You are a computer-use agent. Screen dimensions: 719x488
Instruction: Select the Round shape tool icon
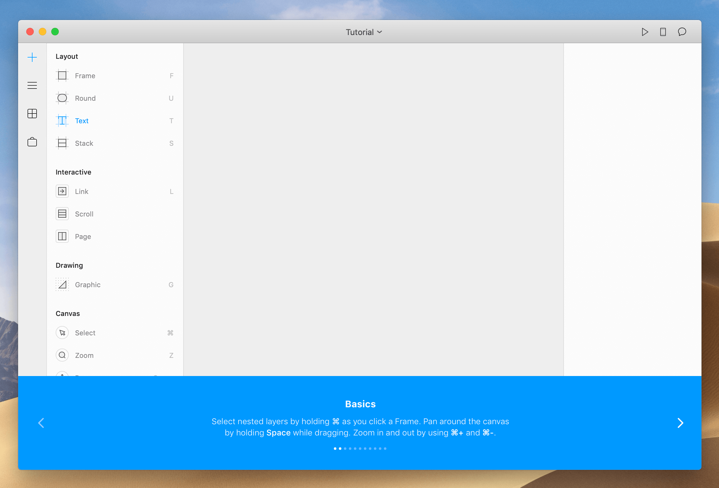click(62, 98)
